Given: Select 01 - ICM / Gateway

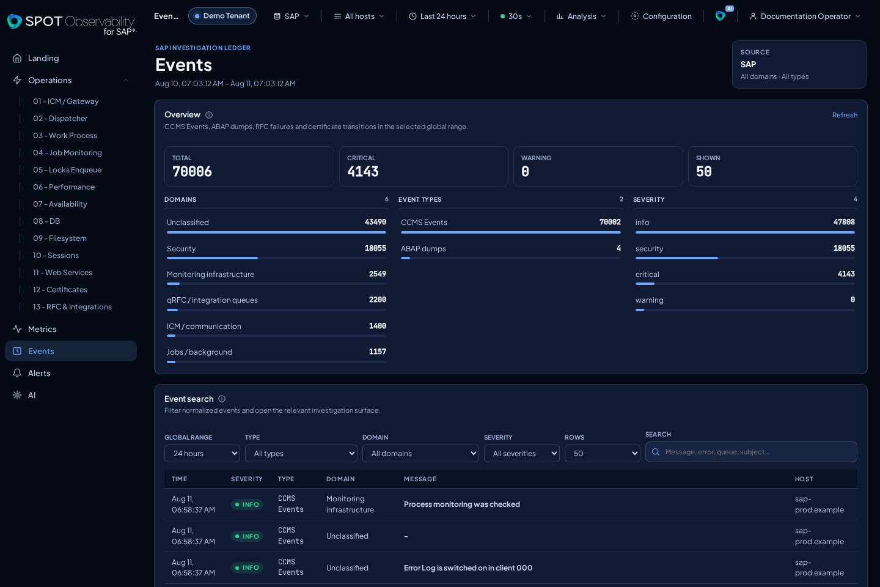Looking at the screenshot, I should [x=66, y=102].
